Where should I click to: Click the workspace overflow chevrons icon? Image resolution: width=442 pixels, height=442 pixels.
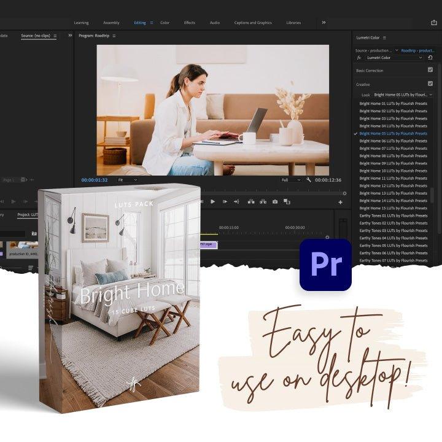coord(324,23)
